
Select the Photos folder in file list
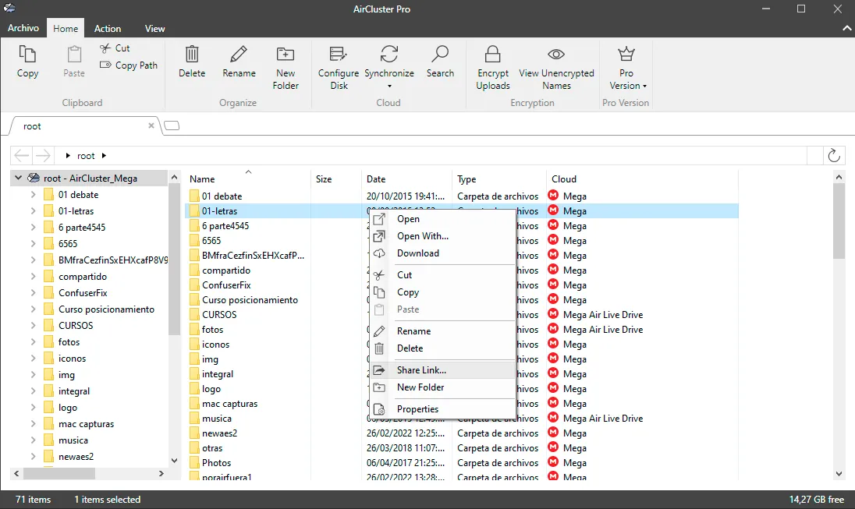point(216,463)
